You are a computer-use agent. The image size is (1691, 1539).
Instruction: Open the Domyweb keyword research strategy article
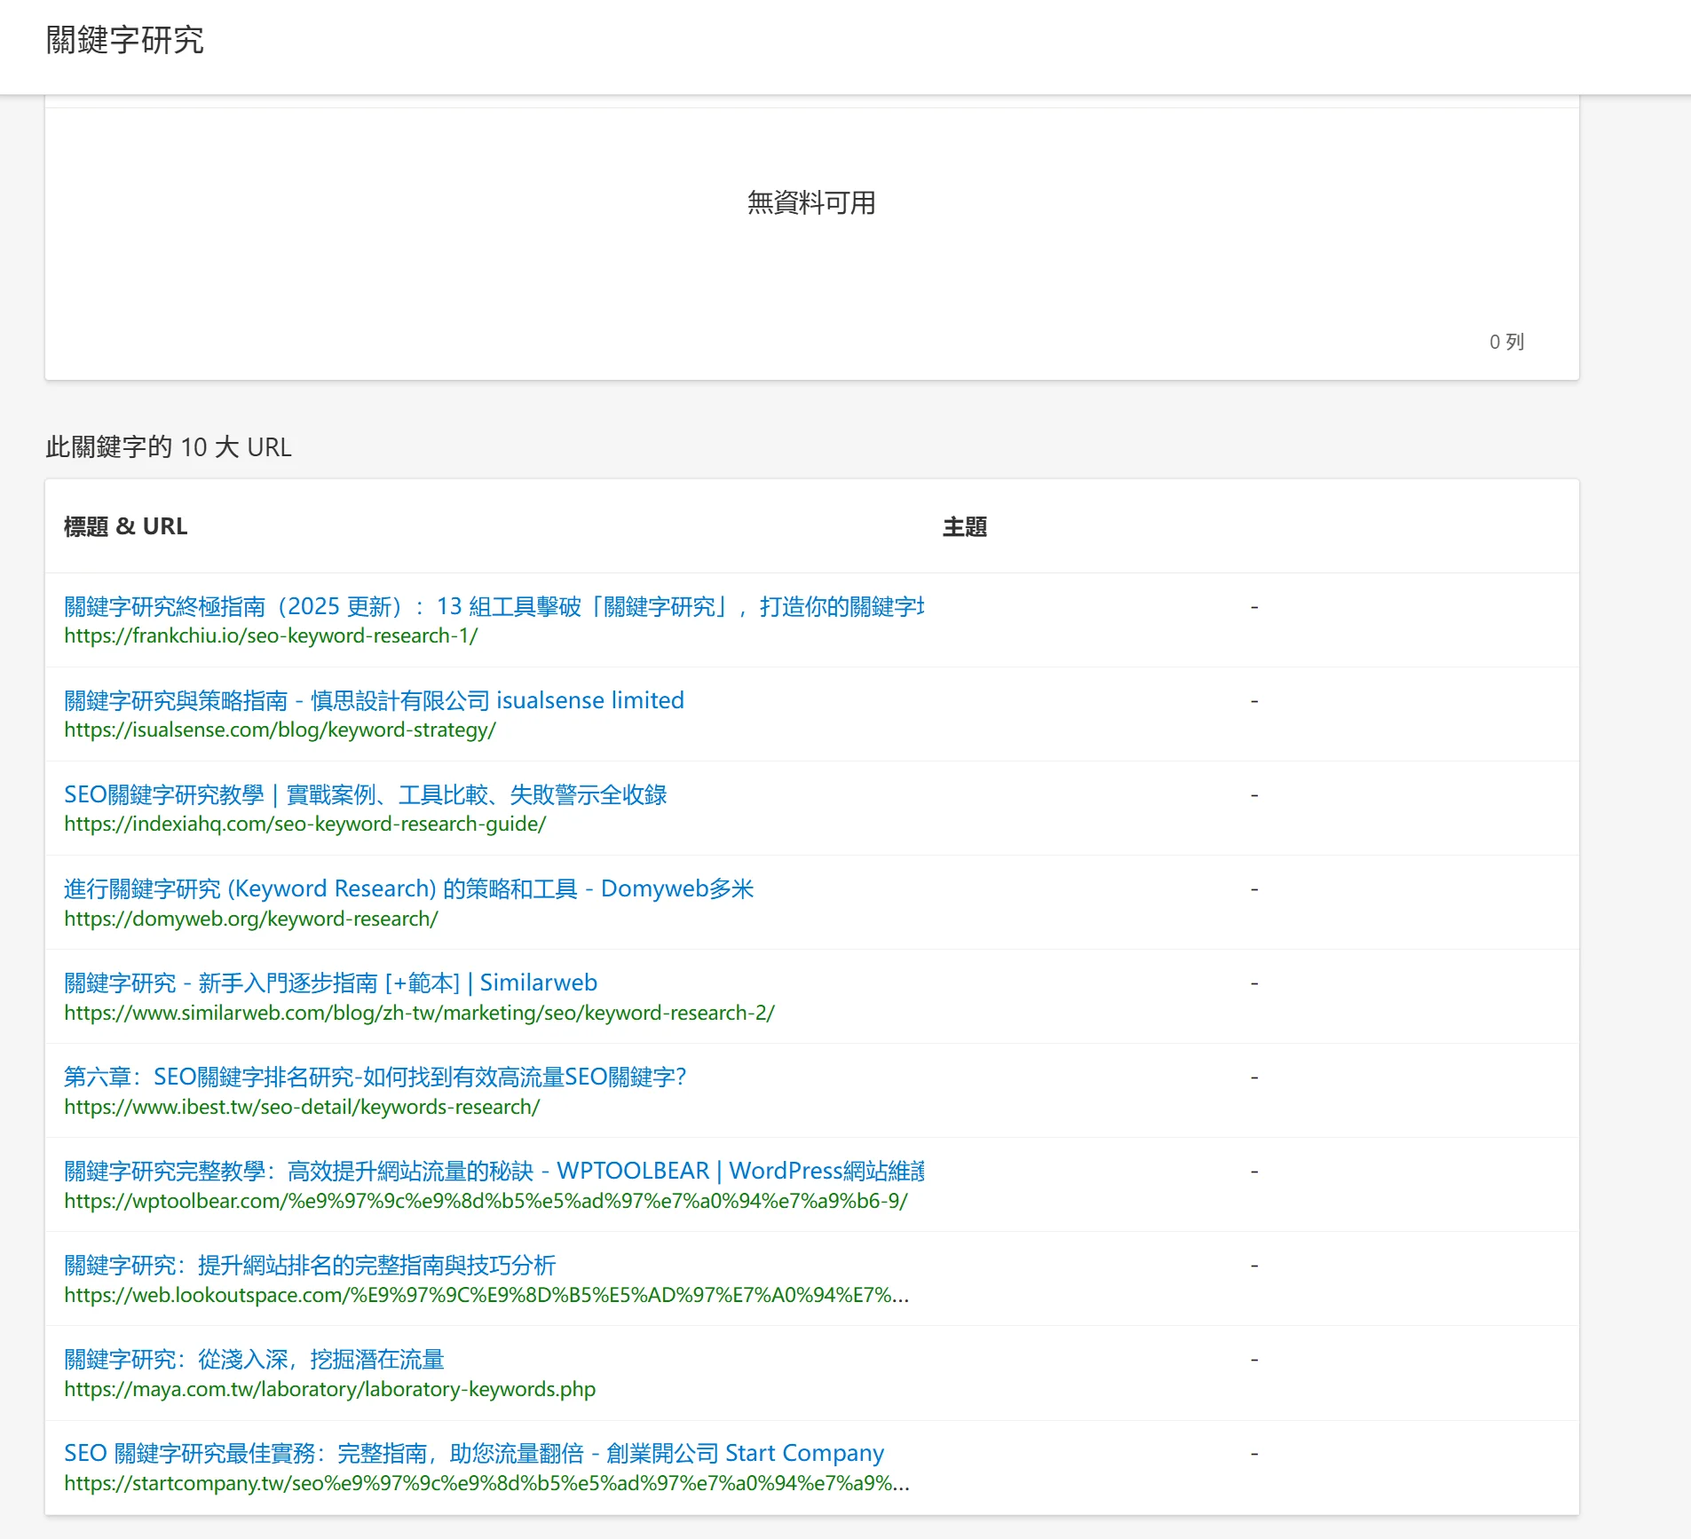[408, 888]
